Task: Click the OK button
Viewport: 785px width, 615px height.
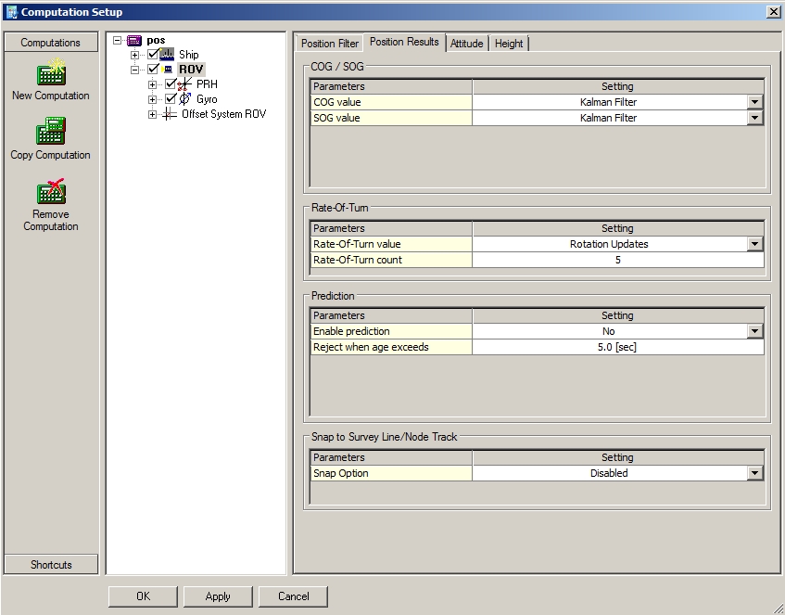Action: (143, 596)
